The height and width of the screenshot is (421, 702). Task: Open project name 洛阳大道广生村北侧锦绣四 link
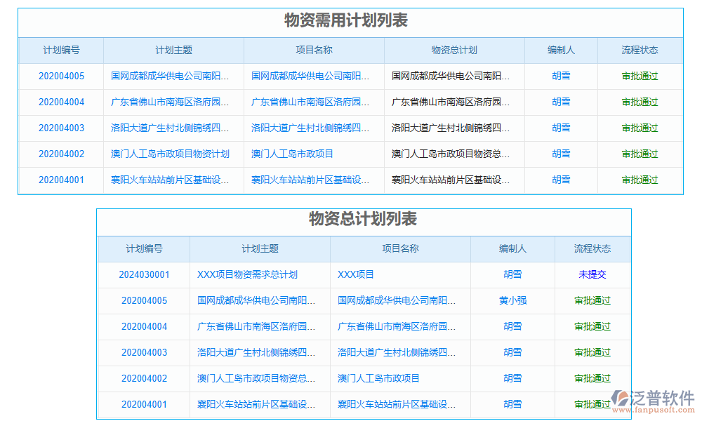[309, 128]
